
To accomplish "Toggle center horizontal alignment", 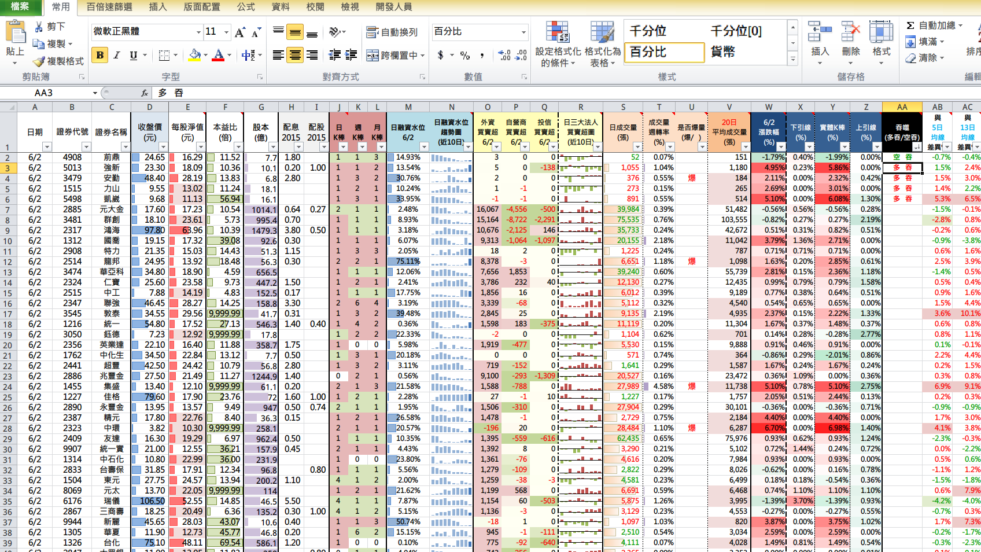I will click(x=295, y=55).
